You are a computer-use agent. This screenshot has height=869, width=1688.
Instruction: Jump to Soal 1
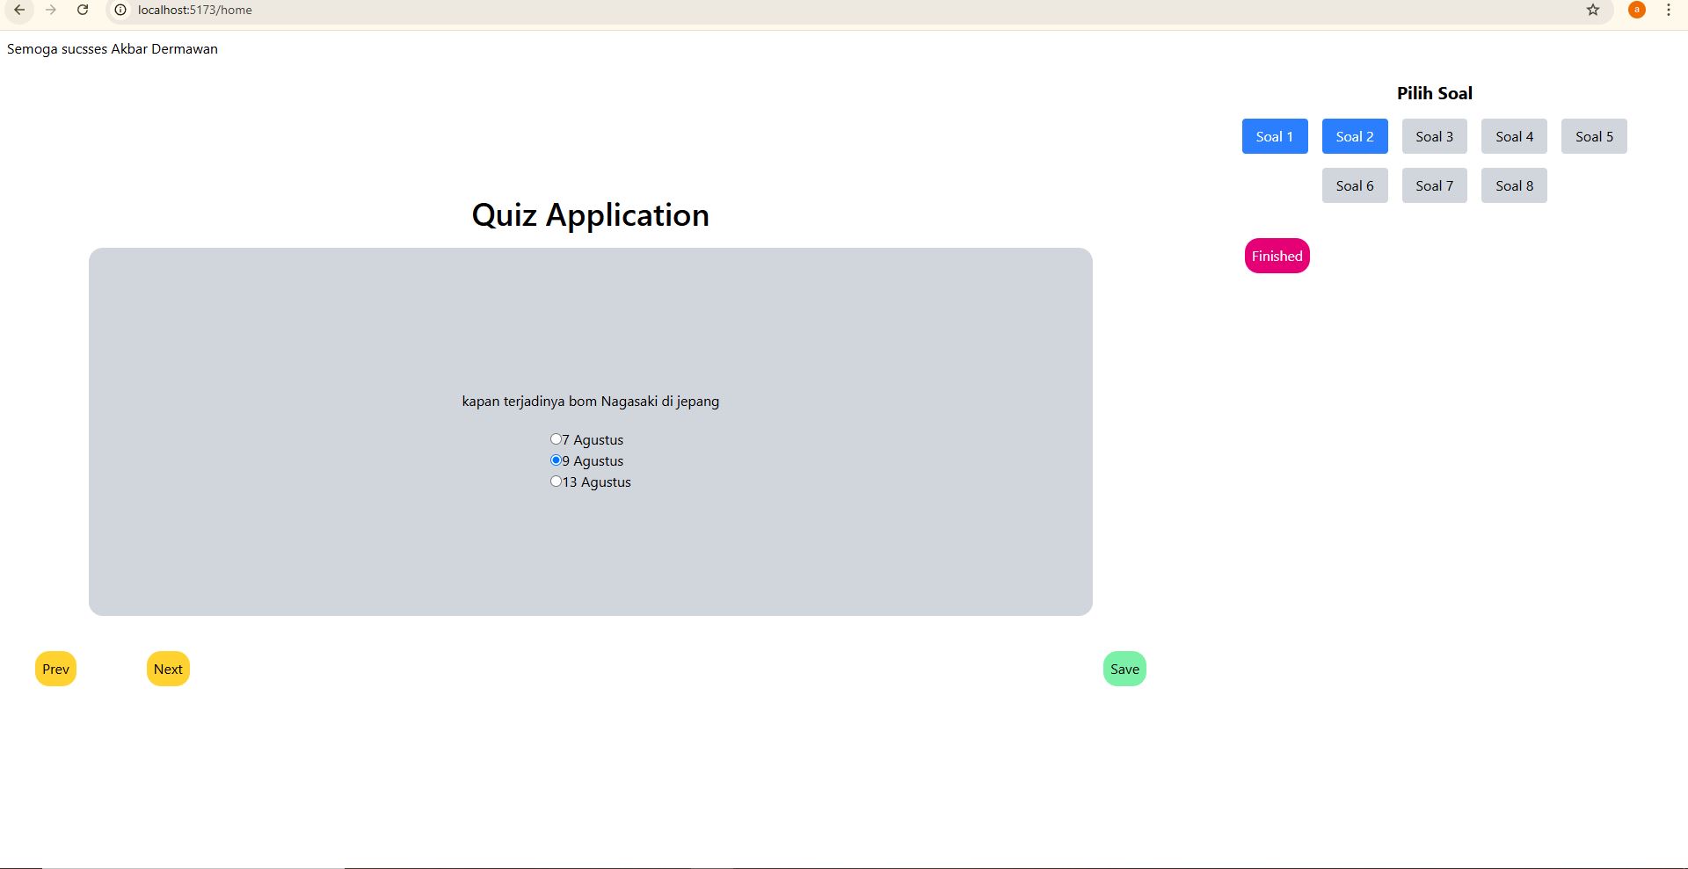[x=1274, y=136]
